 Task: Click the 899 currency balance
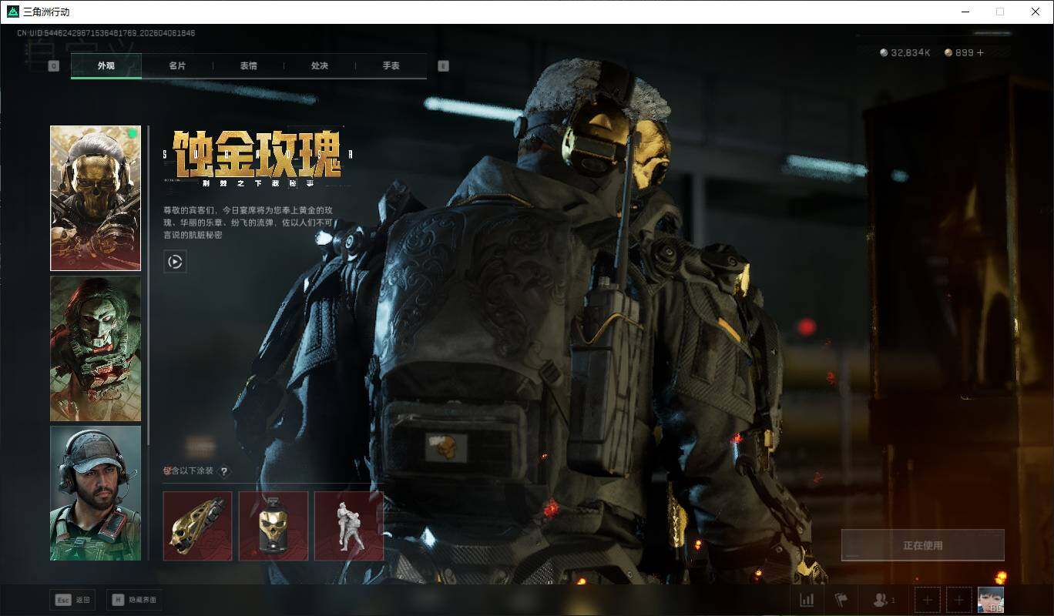click(x=964, y=53)
